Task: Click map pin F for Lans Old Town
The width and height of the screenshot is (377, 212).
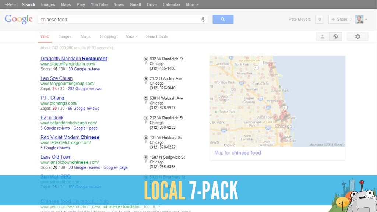Action: click(x=146, y=159)
